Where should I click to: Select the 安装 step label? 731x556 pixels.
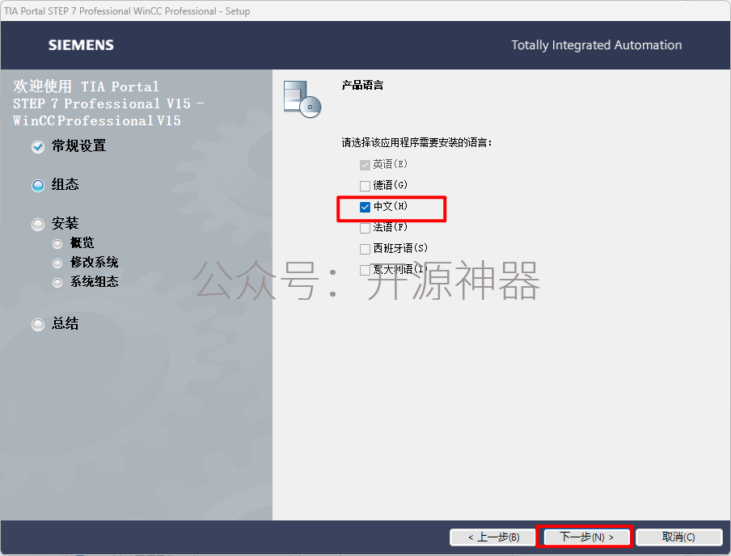(65, 223)
